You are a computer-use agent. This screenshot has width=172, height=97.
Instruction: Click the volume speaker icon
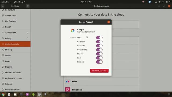pyautogui.click(x=159, y=2)
